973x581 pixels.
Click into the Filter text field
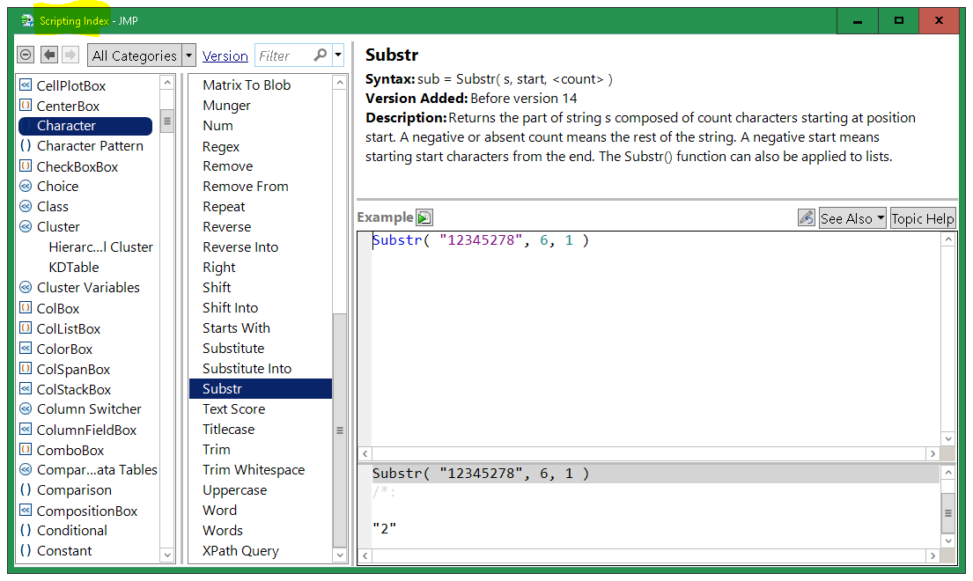click(x=284, y=55)
